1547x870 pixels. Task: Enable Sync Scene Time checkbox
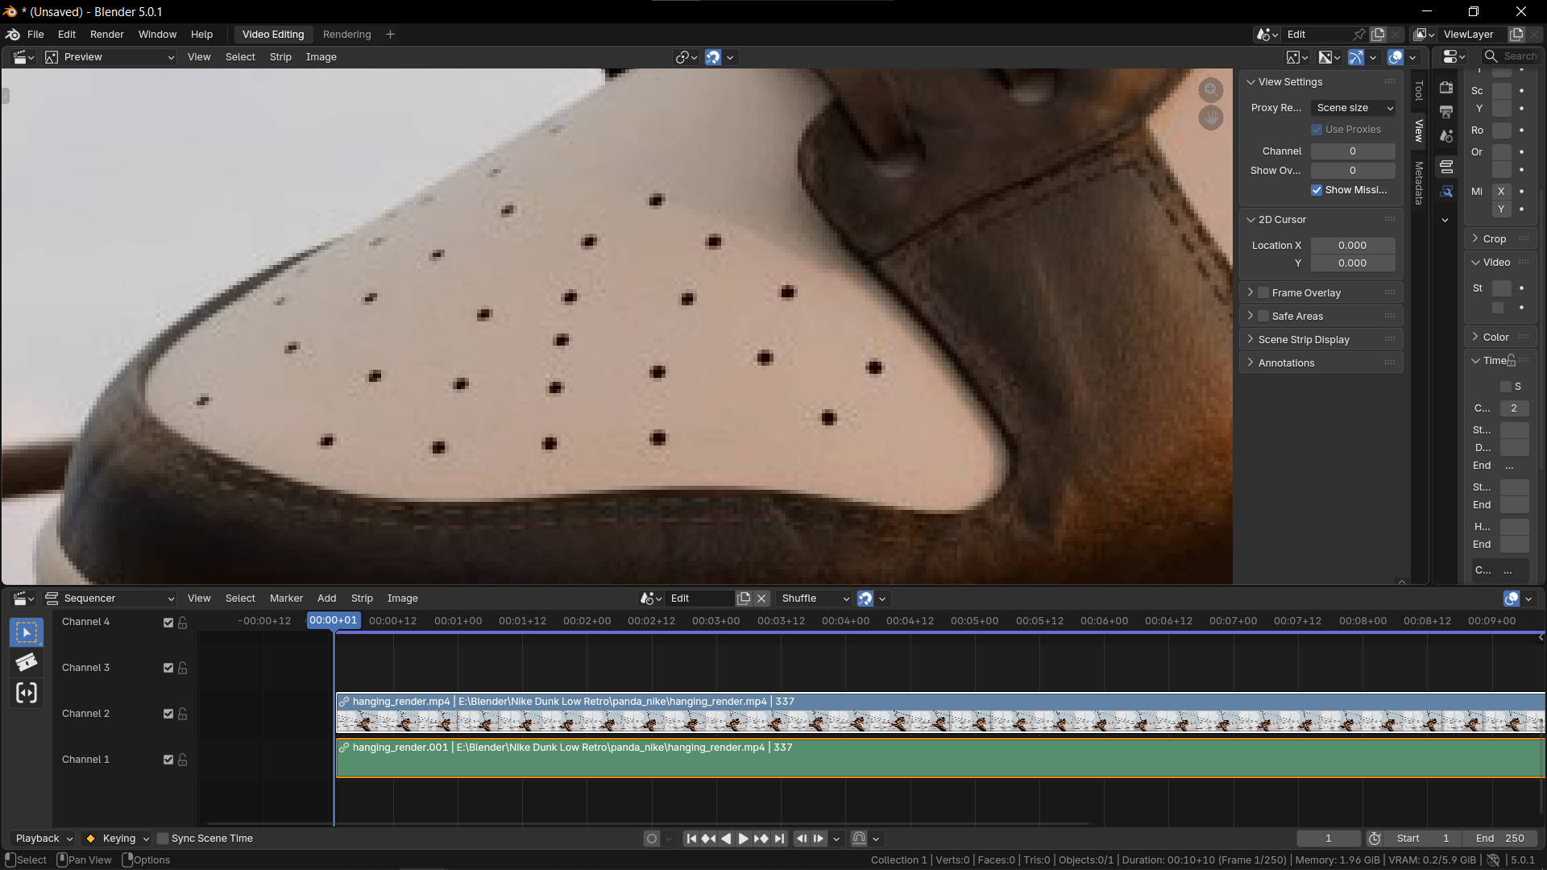tap(163, 839)
